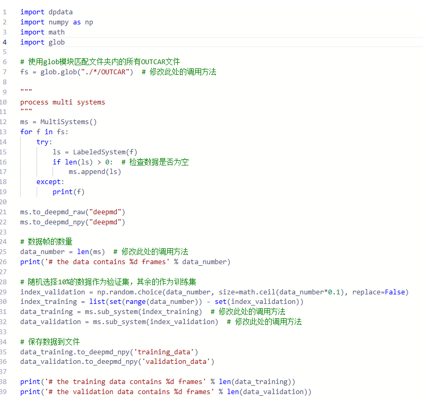Click the last print line for validation data
The image size is (423, 401).
pos(166,391)
